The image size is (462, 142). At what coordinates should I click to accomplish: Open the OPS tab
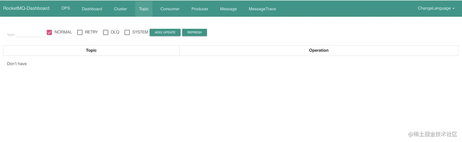point(66,8)
